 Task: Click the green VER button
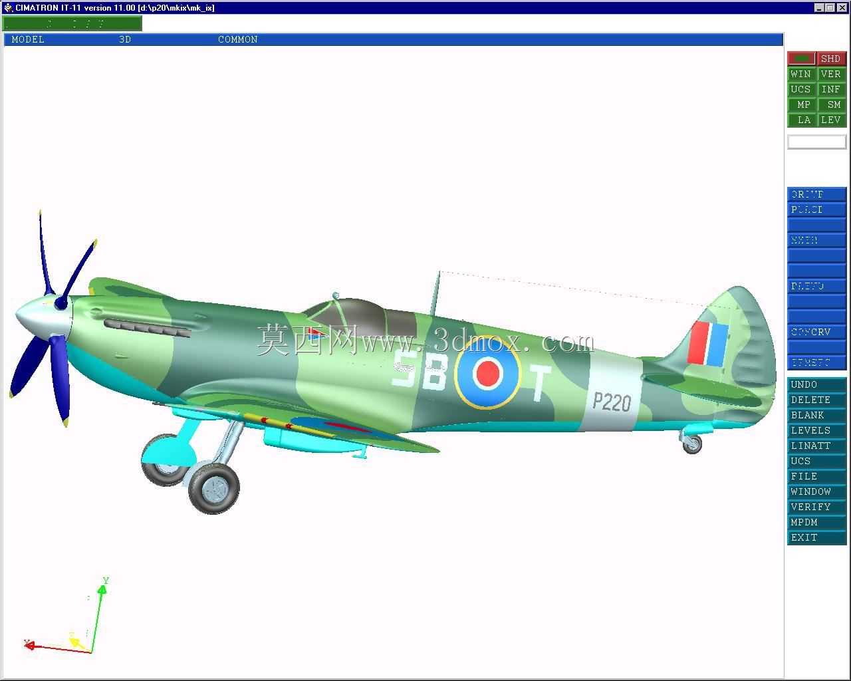point(832,74)
